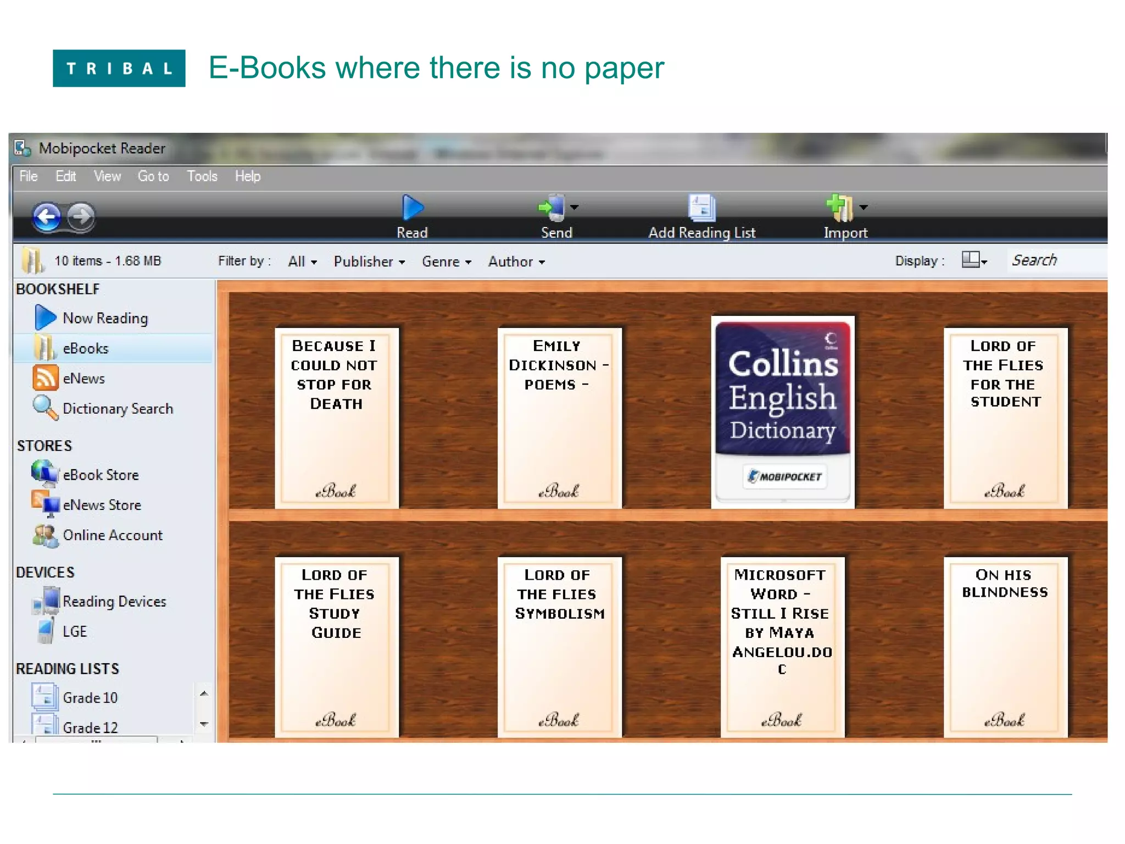The width and height of the screenshot is (1125, 844).
Task: Click the Read label in the toolbar
Action: coord(412,232)
